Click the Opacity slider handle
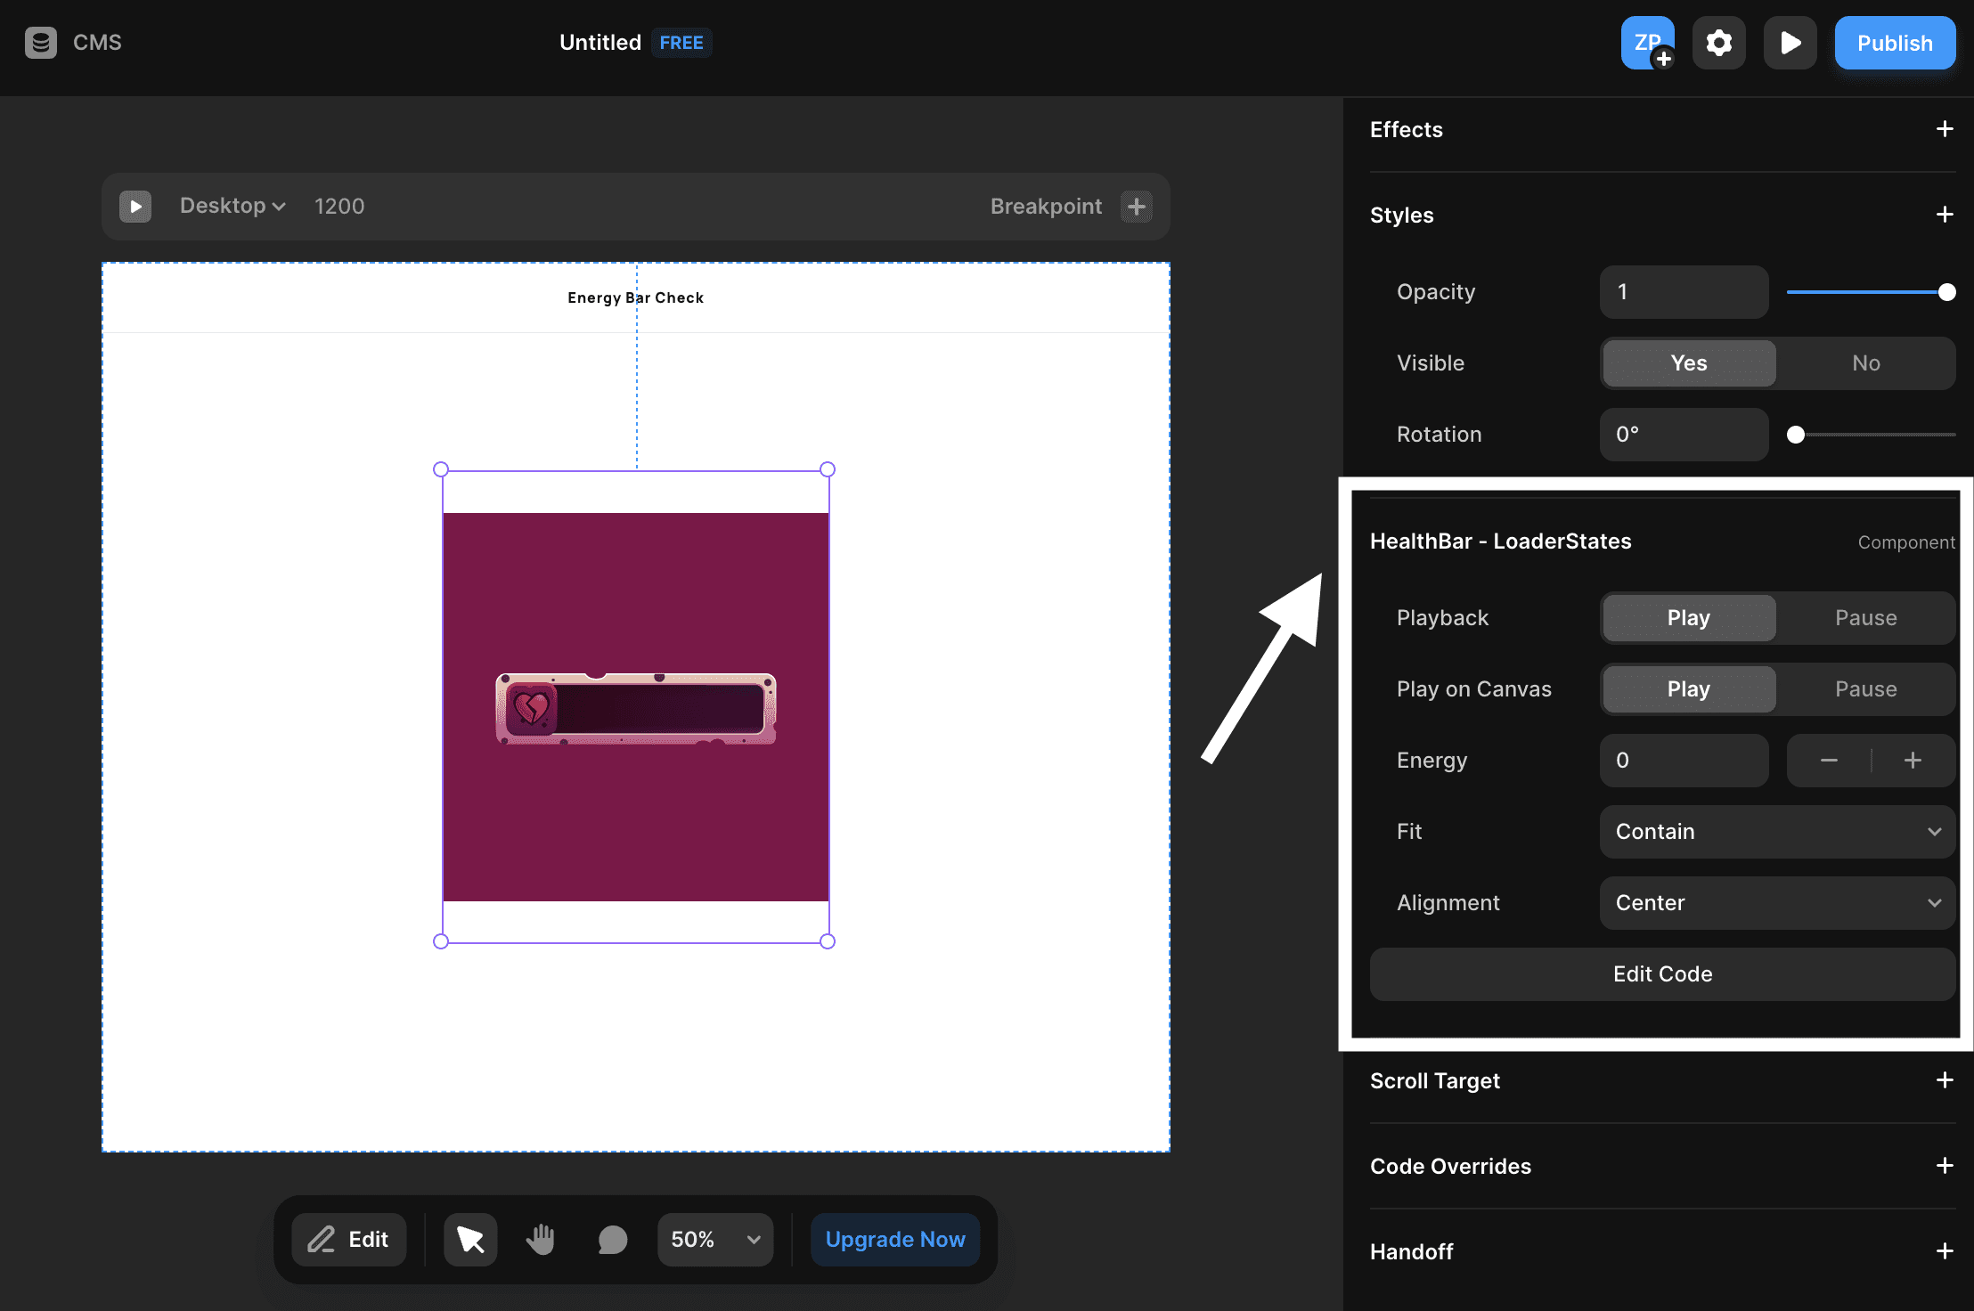This screenshot has height=1311, width=1974. click(1947, 292)
